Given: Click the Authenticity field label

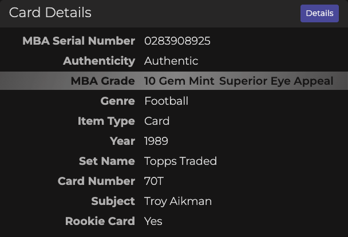Looking at the screenshot, I should (x=99, y=61).
